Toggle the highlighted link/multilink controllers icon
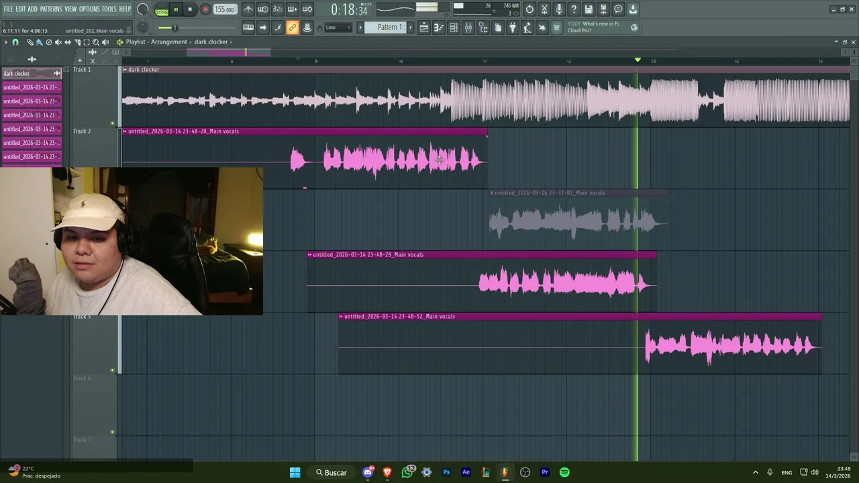The width and height of the screenshot is (859, 483). pos(292,28)
